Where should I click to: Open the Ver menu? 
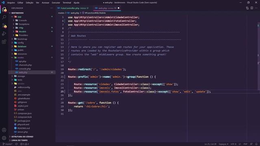(37, 2)
